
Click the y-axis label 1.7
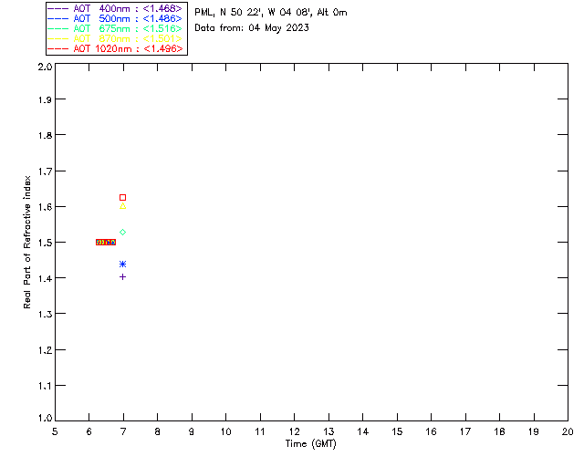coord(45,171)
